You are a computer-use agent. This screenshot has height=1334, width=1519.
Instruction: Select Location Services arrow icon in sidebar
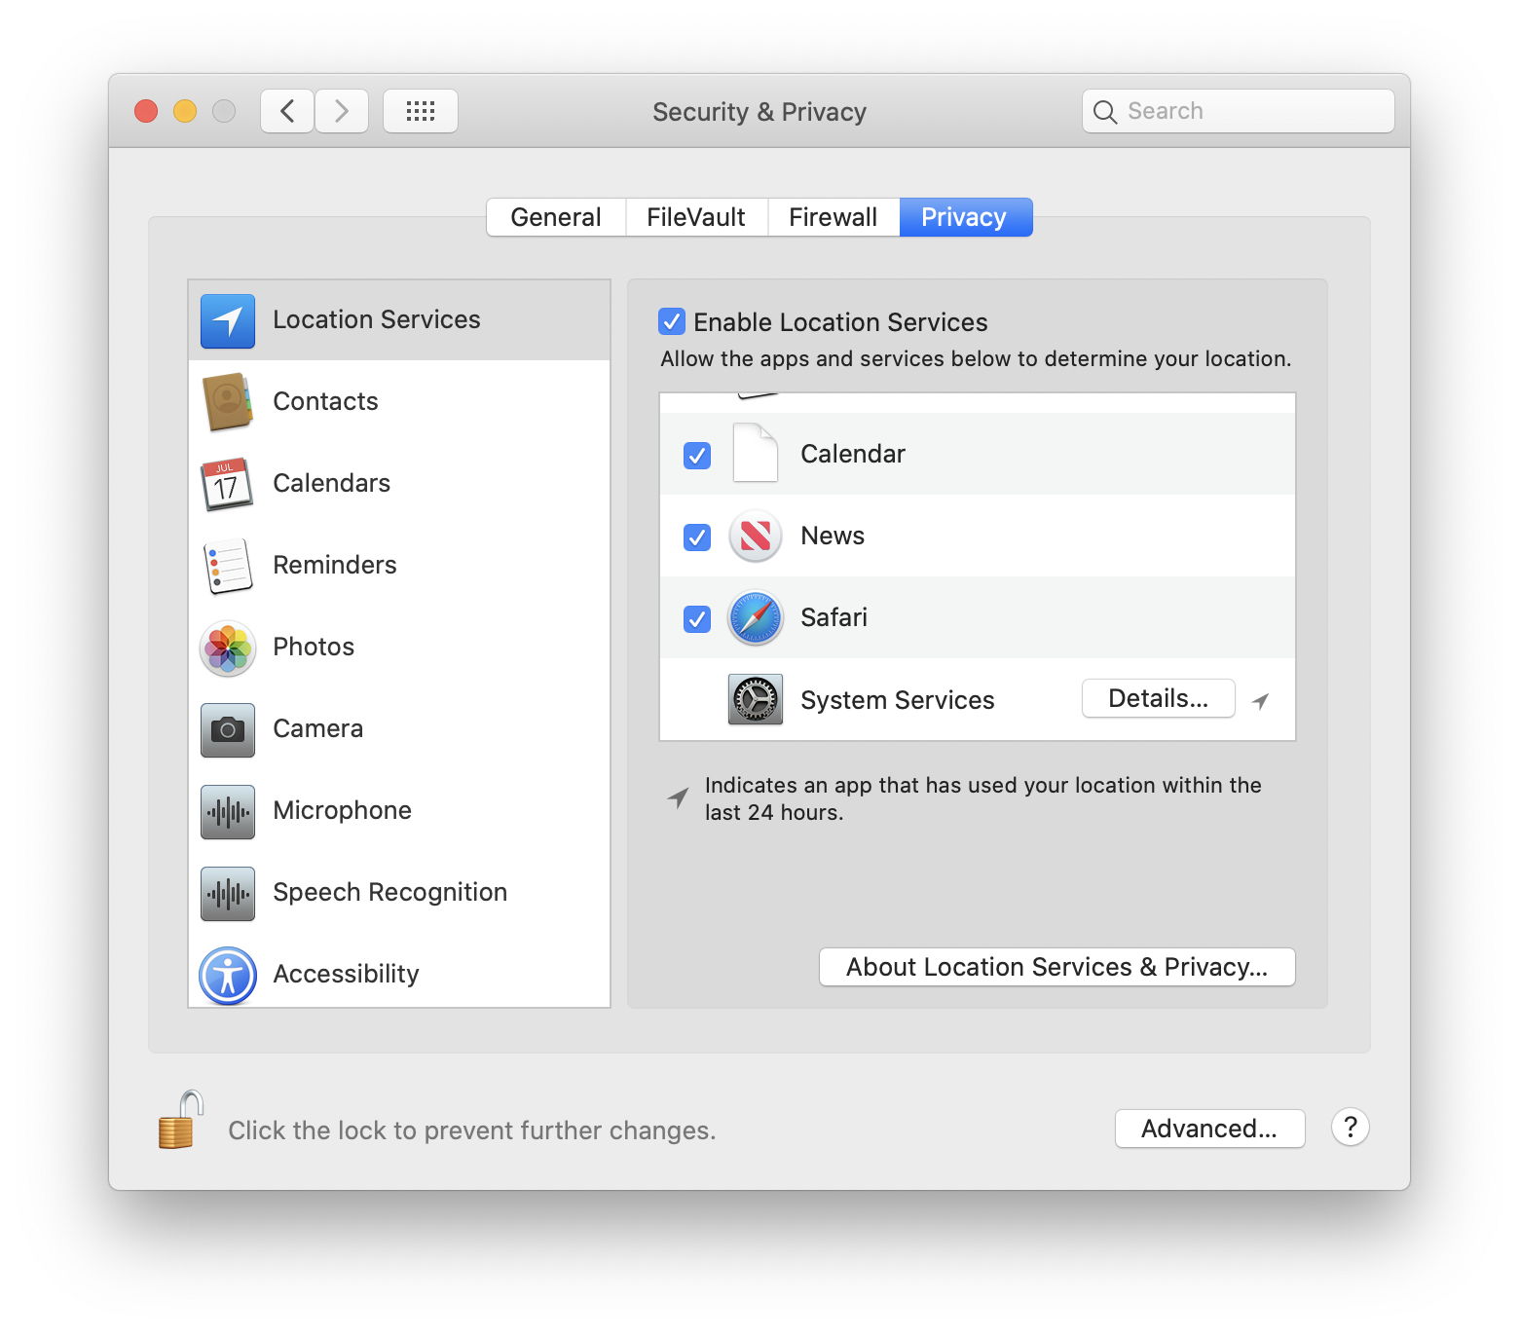pyautogui.click(x=228, y=321)
